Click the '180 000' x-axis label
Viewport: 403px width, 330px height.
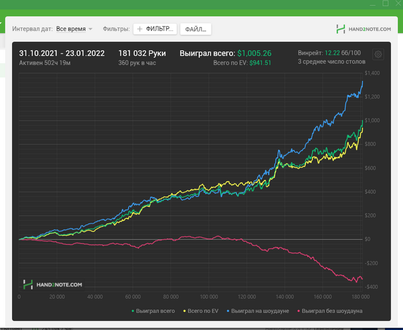pyautogui.click(x=361, y=297)
